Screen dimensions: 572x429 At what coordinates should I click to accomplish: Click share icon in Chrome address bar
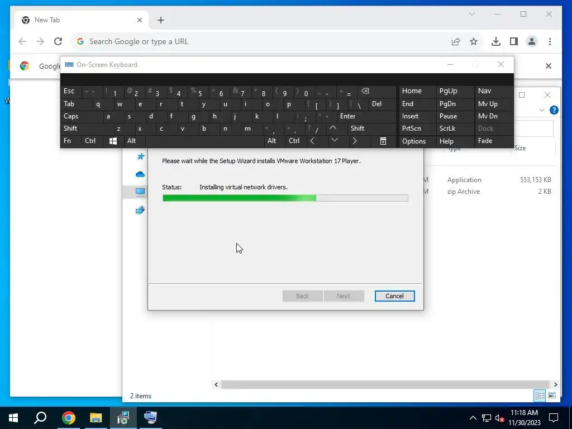point(456,41)
